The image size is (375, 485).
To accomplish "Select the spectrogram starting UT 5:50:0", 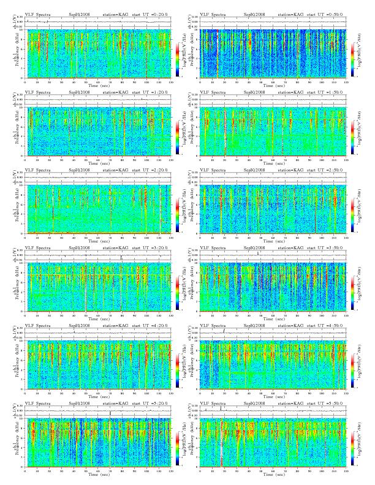I will [273, 442].
